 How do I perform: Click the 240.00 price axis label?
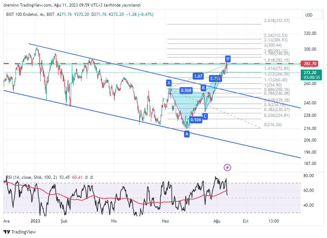310,103
